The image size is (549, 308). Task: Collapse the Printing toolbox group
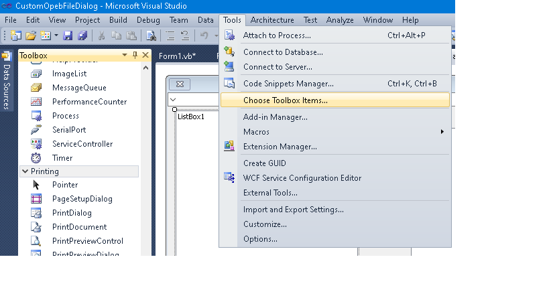click(x=25, y=171)
